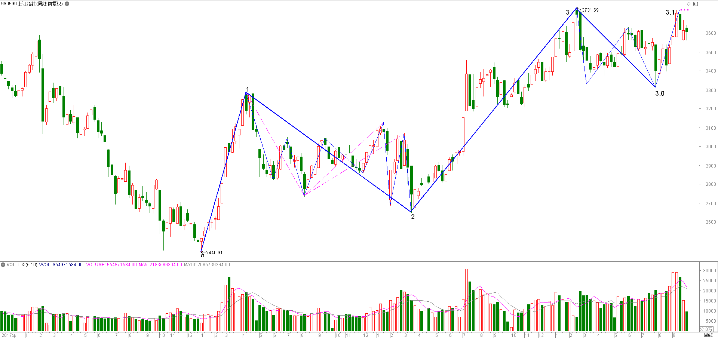Click the X10万 volume unit box
Screen dimensions: 718x338
(x=706, y=329)
